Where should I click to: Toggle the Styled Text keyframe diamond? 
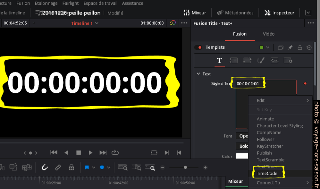pos(305,83)
